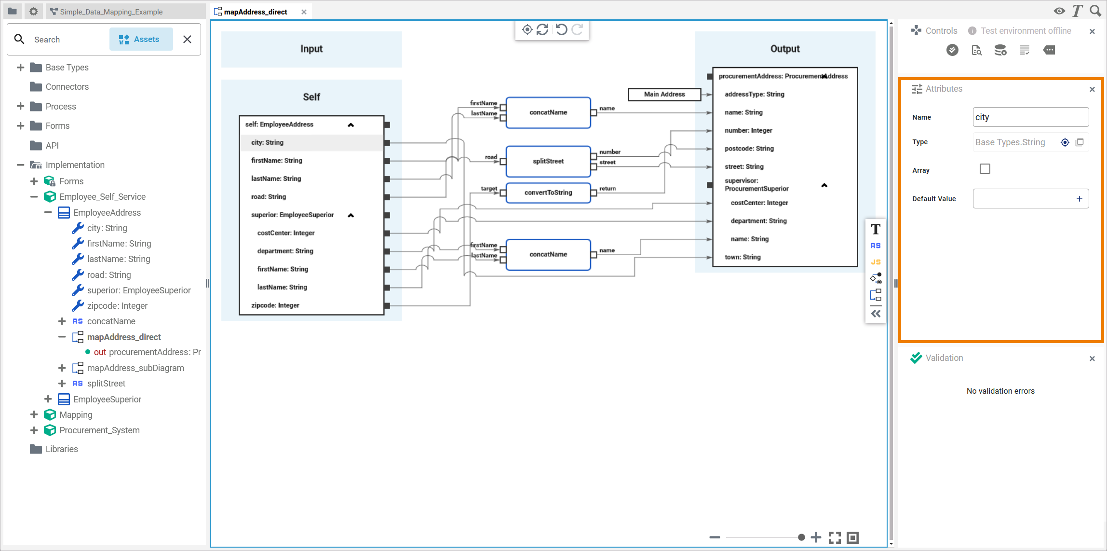Toggle the eye visibility icon top right
The width and height of the screenshot is (1107, 551).
coord(1059,11)
